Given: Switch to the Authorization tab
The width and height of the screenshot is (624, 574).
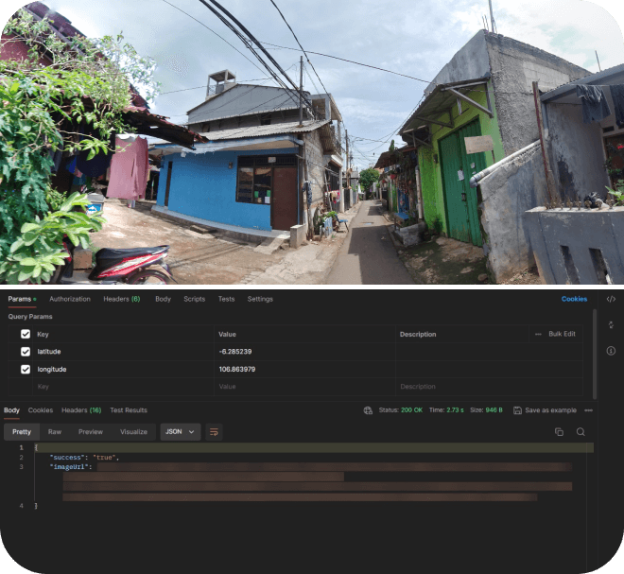Looking at the screenshot, I should [70, 299].
